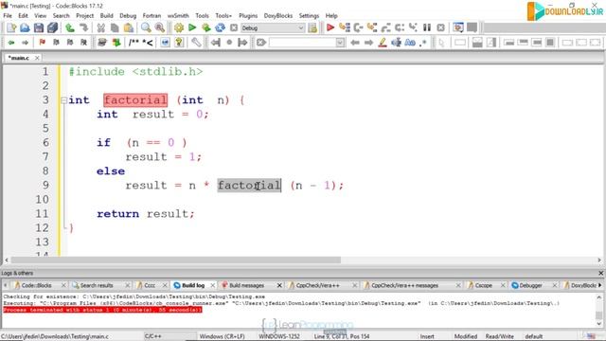This screenshot has width=606, height=341.
Task: Copy icon in main toolbar
Action: [x=115, y=27]
